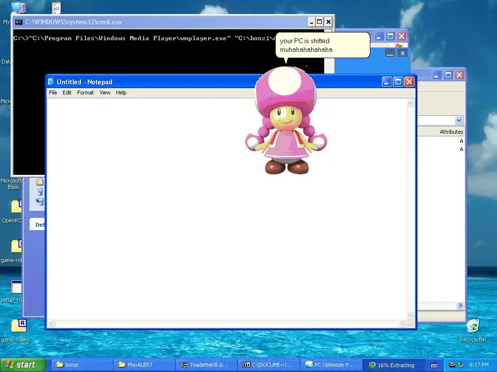The width and height of the screenshot is (497, 372).
Task: Click the Notepad title bar icon
Action: tap(50, 81)
